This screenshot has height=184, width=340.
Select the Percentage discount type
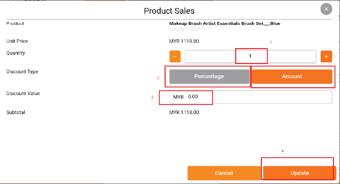click(x=209, y=77)
